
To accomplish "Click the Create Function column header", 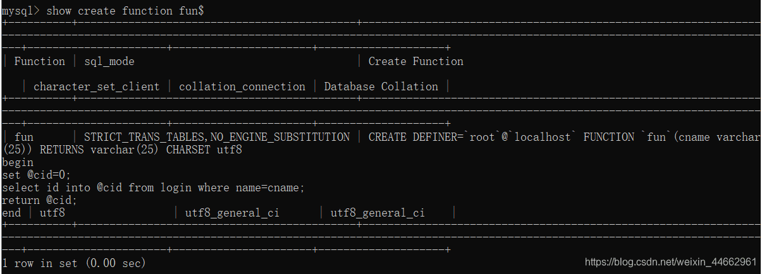I will coord(415,61).
